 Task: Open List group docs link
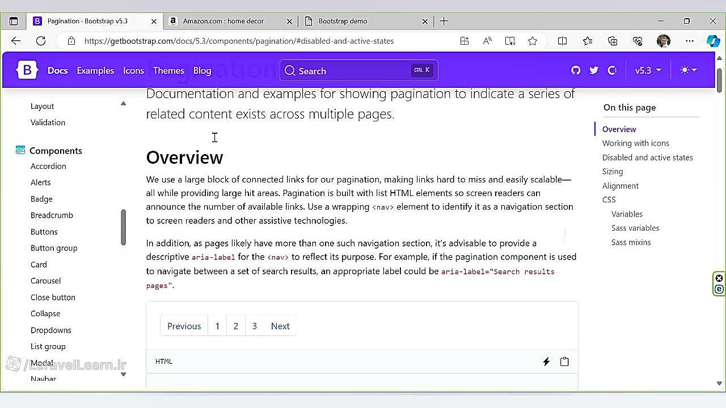[x=48, y=347]
